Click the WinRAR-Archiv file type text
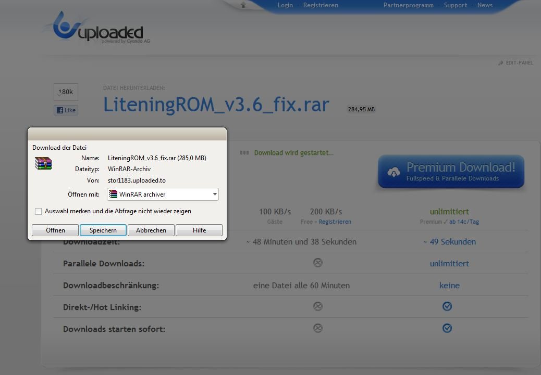 click(x=129, y=169)
